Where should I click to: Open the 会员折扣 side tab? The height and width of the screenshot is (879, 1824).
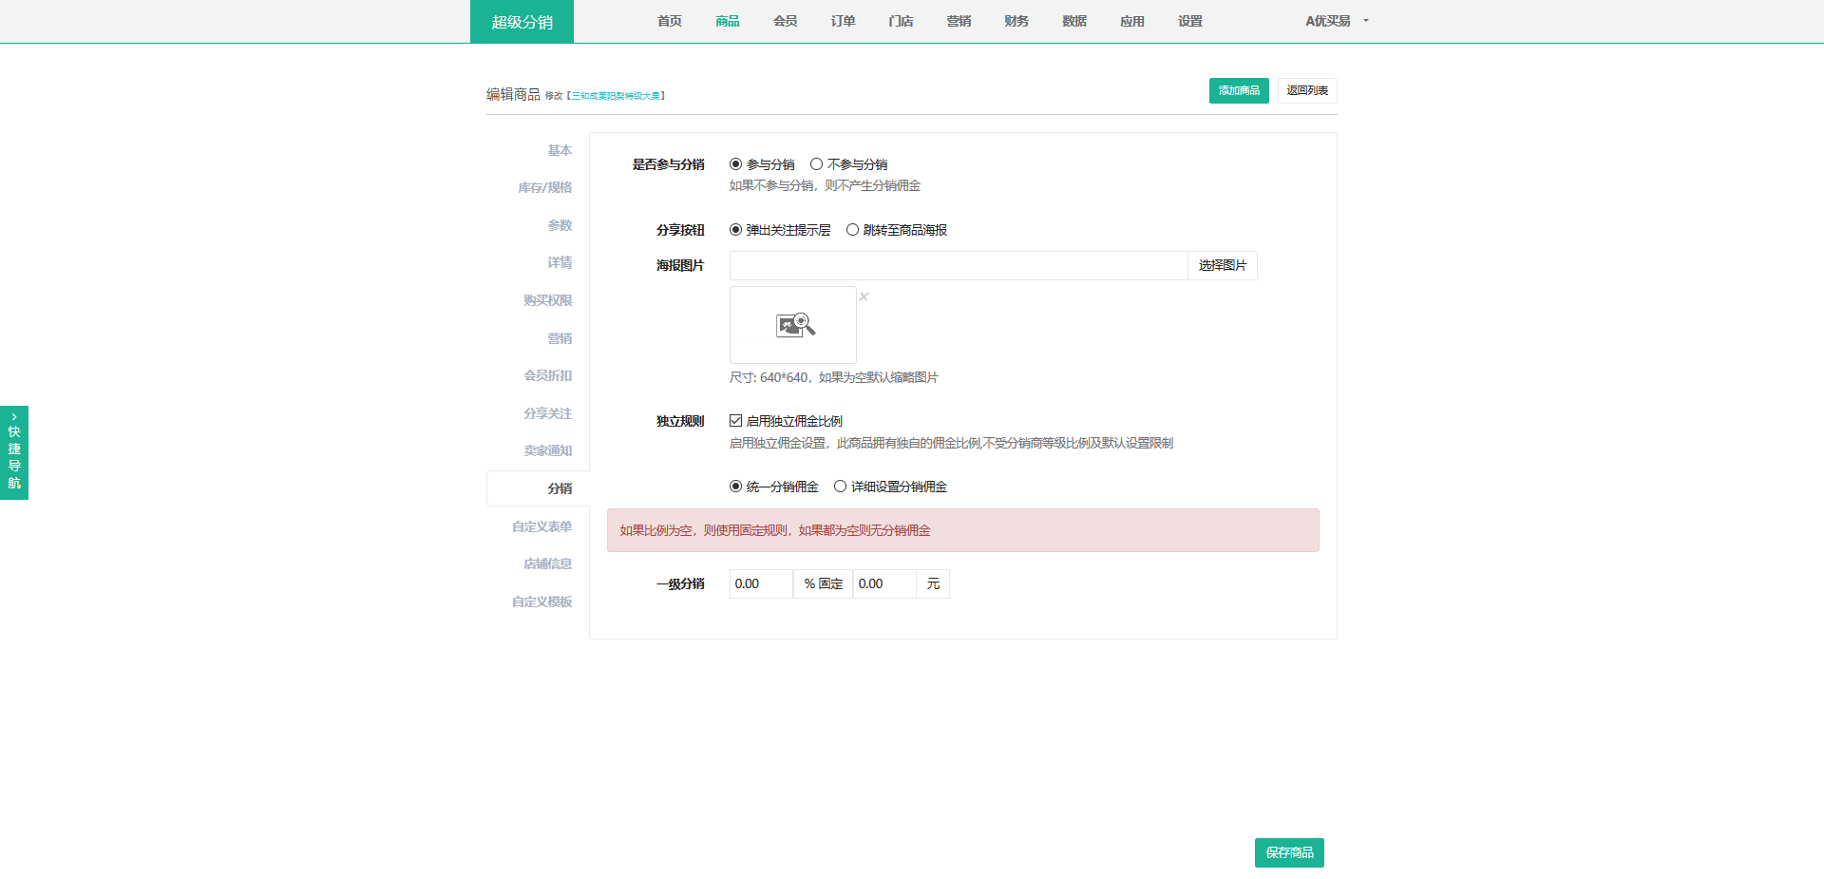pyautogui.click(x=547, y=375)
